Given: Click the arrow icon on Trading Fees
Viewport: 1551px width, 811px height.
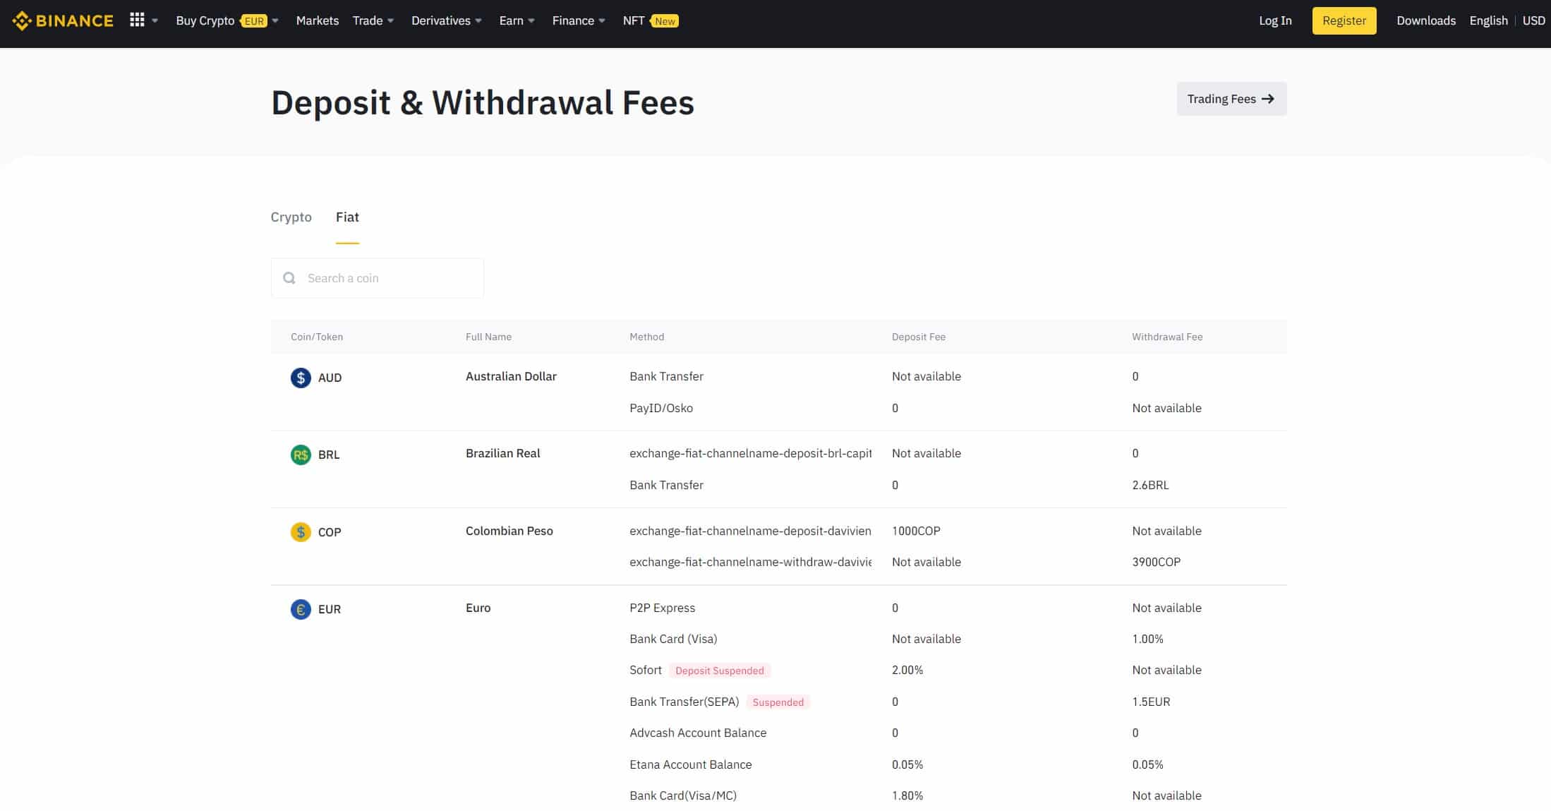Looking at the screenshot, I should 1268,99.
